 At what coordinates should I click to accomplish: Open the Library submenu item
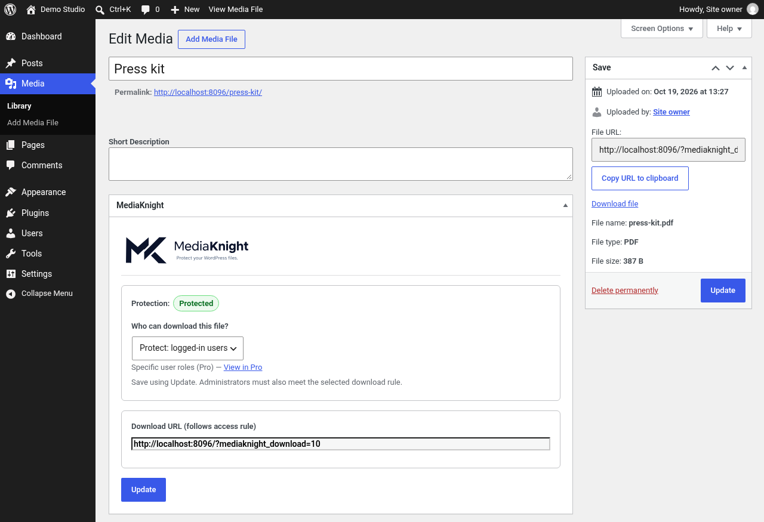coord(19,106)
